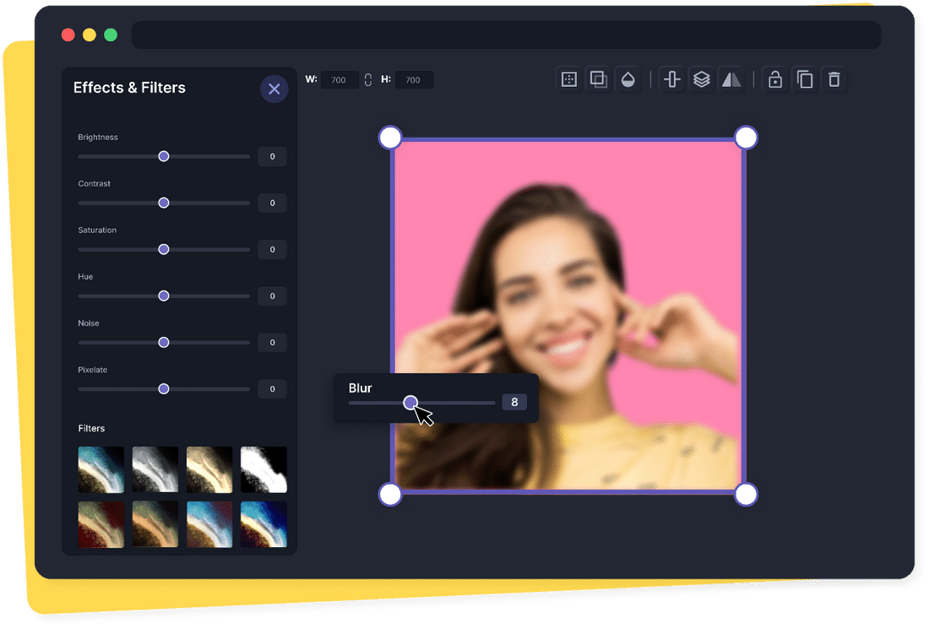Apply the white high-contrast filter thumbnail
Viewport: 929px width, 629px height.
(263, 469)
